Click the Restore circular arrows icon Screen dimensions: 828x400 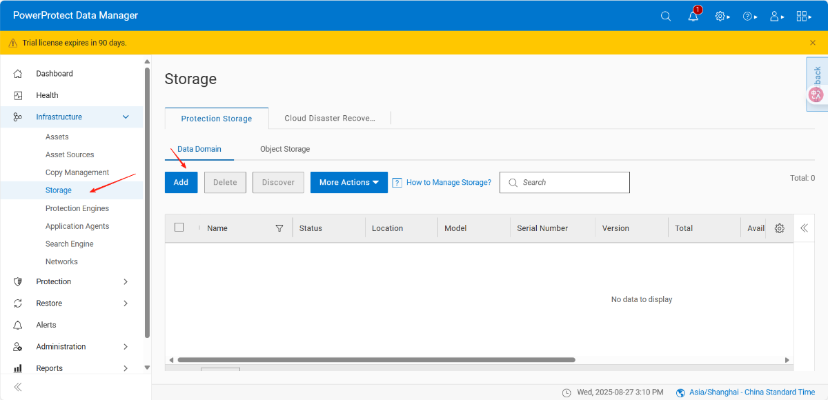(x=18, y=303)
